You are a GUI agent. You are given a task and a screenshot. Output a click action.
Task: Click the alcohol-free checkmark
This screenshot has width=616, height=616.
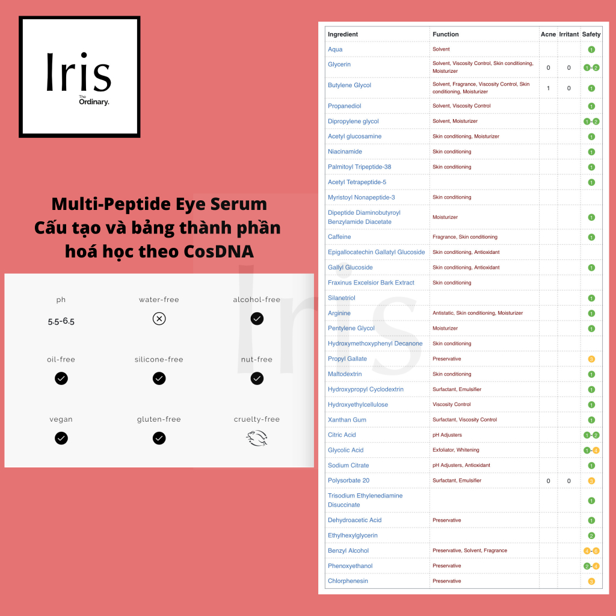coord(257,319)
